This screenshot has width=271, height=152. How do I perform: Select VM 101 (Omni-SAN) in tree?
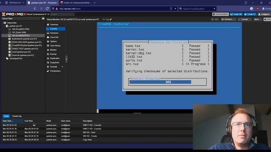tap(19, 33)
